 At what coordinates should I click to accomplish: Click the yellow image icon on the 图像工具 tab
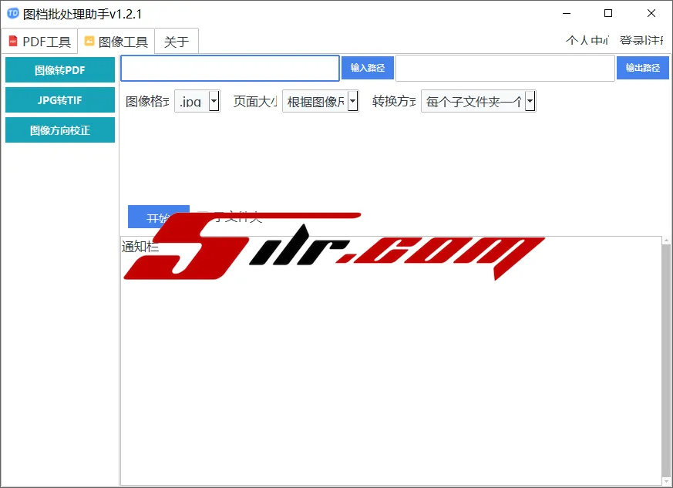point(89,41)
